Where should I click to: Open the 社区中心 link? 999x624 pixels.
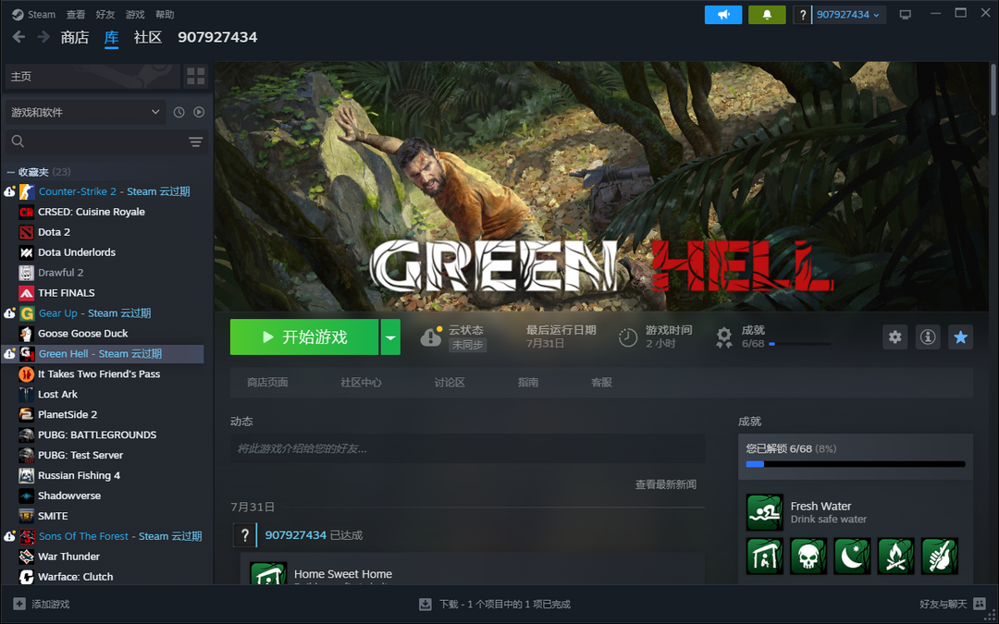362,382
